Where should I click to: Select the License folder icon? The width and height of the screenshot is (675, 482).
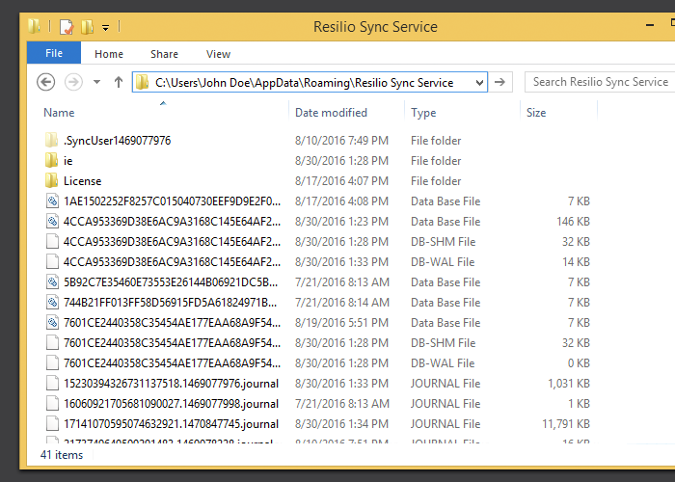(52, 180)
